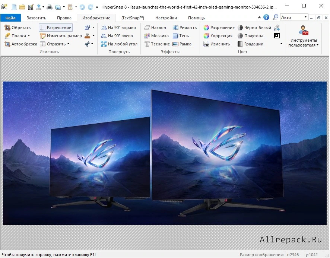Add a Рамка frame effect
Screen dimensions: 330x258
(182, 44)
